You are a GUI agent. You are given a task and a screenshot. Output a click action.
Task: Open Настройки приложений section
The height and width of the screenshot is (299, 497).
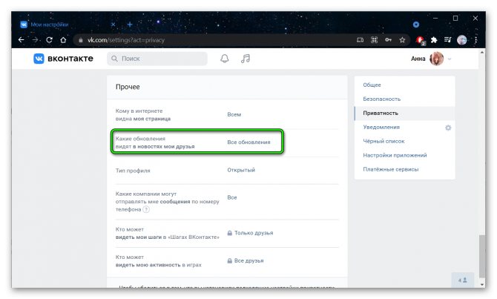coord(395,155)
